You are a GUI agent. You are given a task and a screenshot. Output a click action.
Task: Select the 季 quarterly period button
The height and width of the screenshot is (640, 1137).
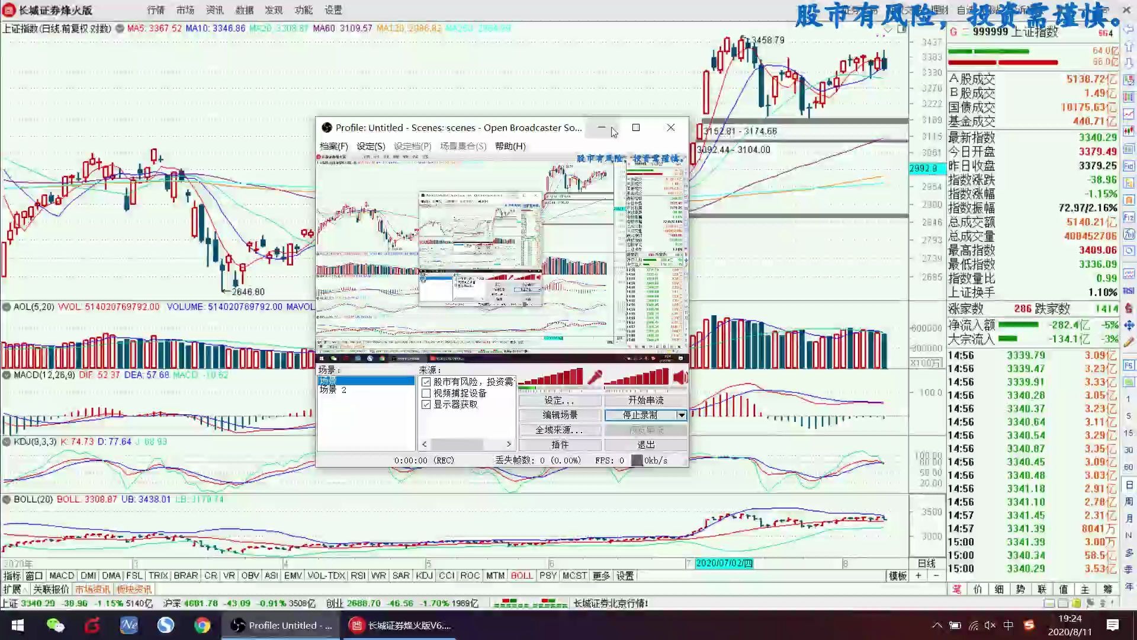coord(1129,569)
